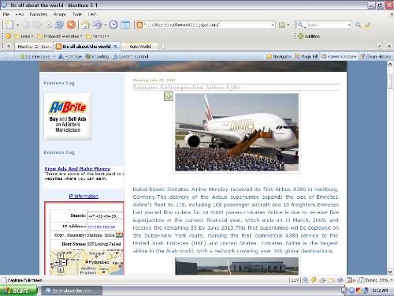
Task: Click the IP Address link value
Action: point(101,227)
